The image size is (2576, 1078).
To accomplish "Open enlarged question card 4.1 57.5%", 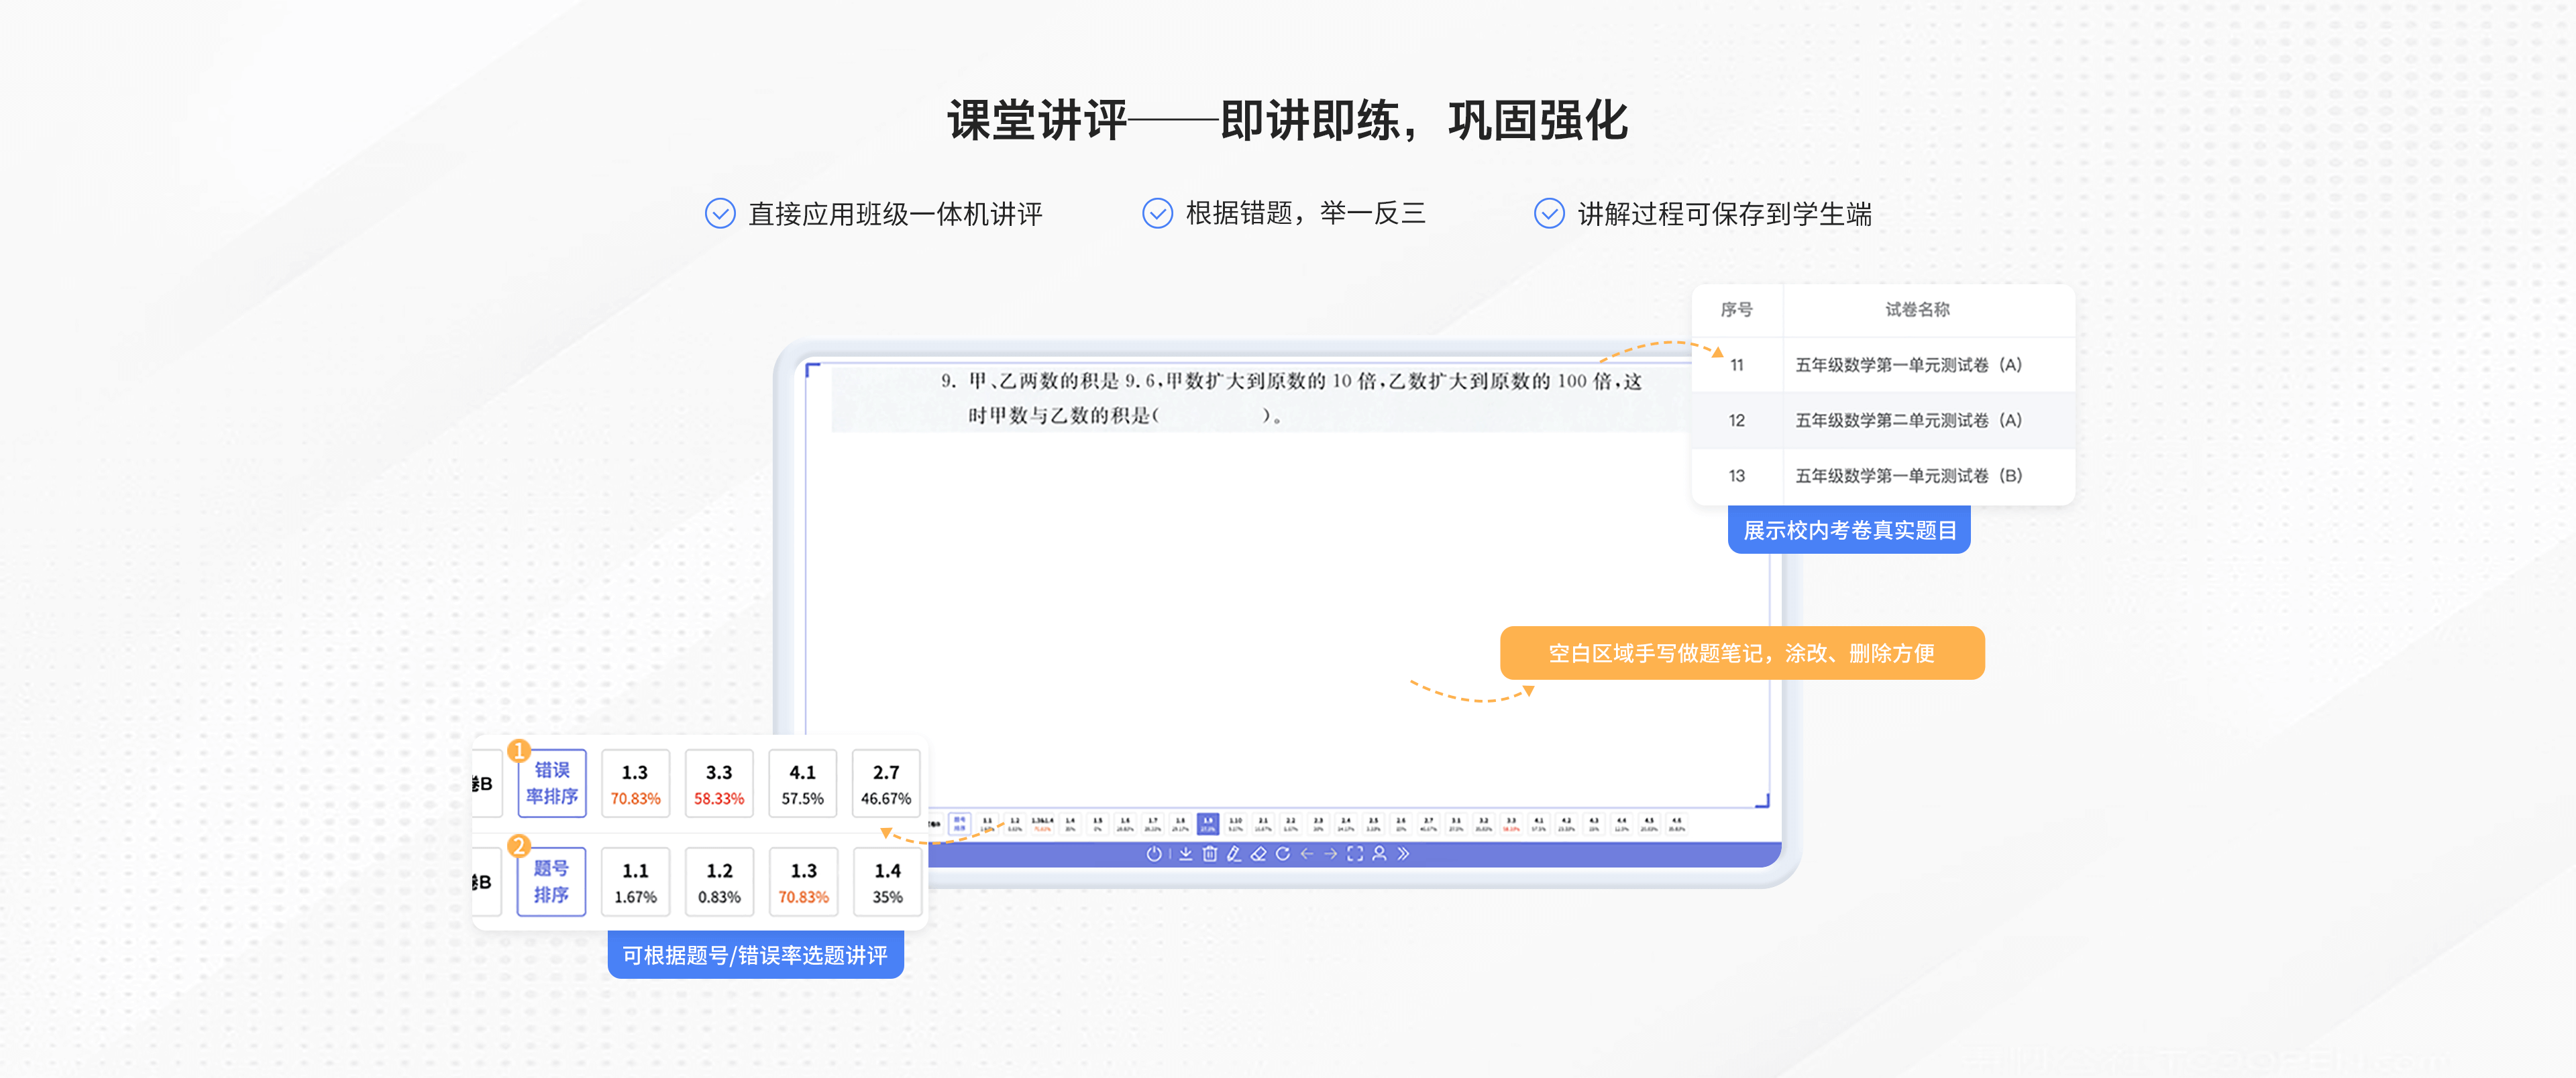I will click(x=803, y=784).
